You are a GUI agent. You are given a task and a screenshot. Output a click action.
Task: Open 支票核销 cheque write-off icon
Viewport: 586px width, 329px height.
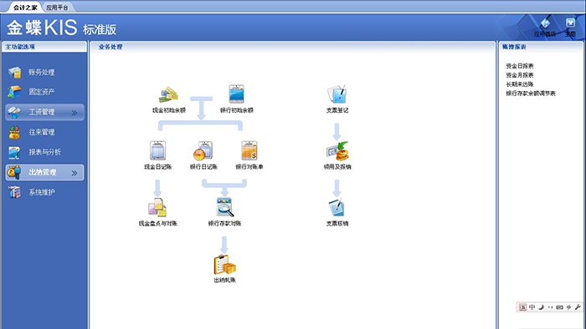(x=337, y=208)
